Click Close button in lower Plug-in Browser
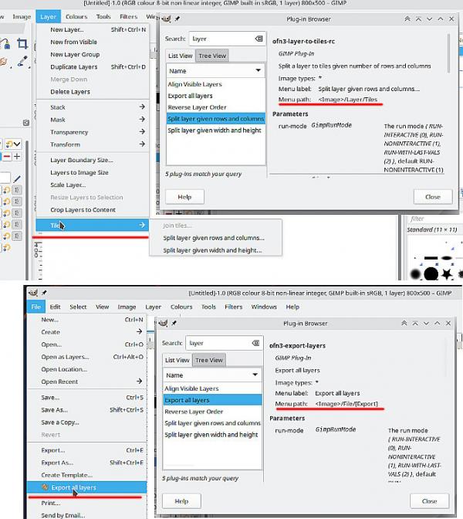Screen dimensions: 463x519 [429, 501]
